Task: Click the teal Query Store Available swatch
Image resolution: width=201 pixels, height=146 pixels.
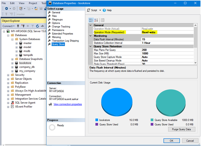Action: pos(152,120)
